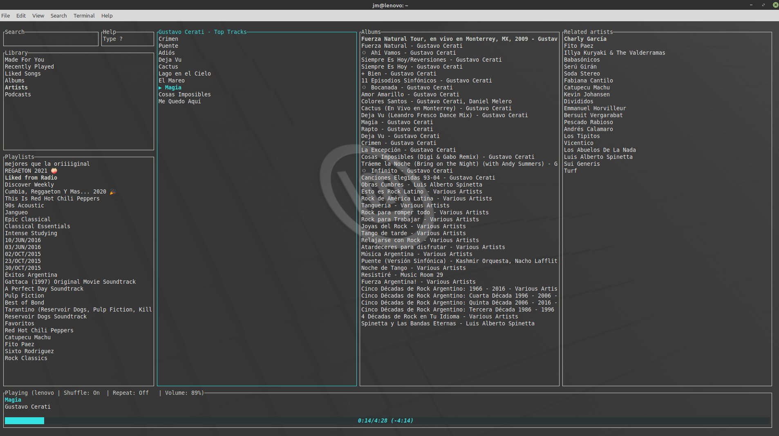Select the track El Mareo

(x=172, y=80)
